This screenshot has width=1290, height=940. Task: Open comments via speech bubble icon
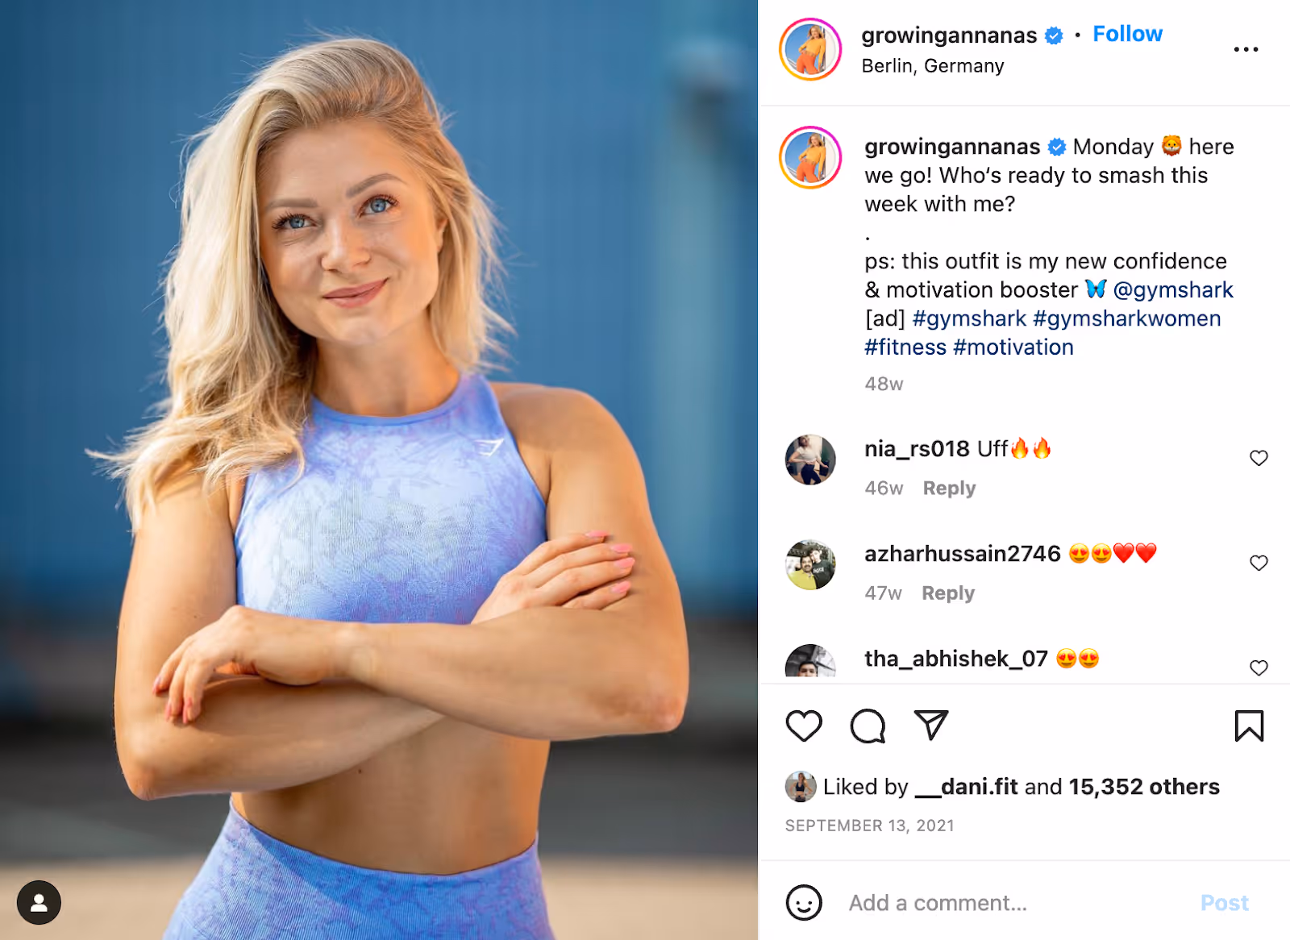point(868,726)
